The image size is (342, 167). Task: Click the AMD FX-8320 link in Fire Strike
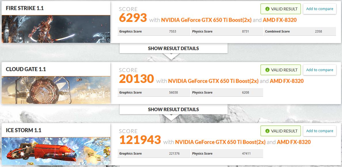[280, 20]
